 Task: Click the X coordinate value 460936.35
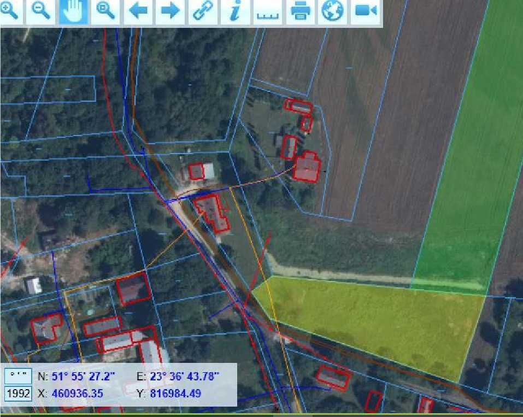point(78,393)
